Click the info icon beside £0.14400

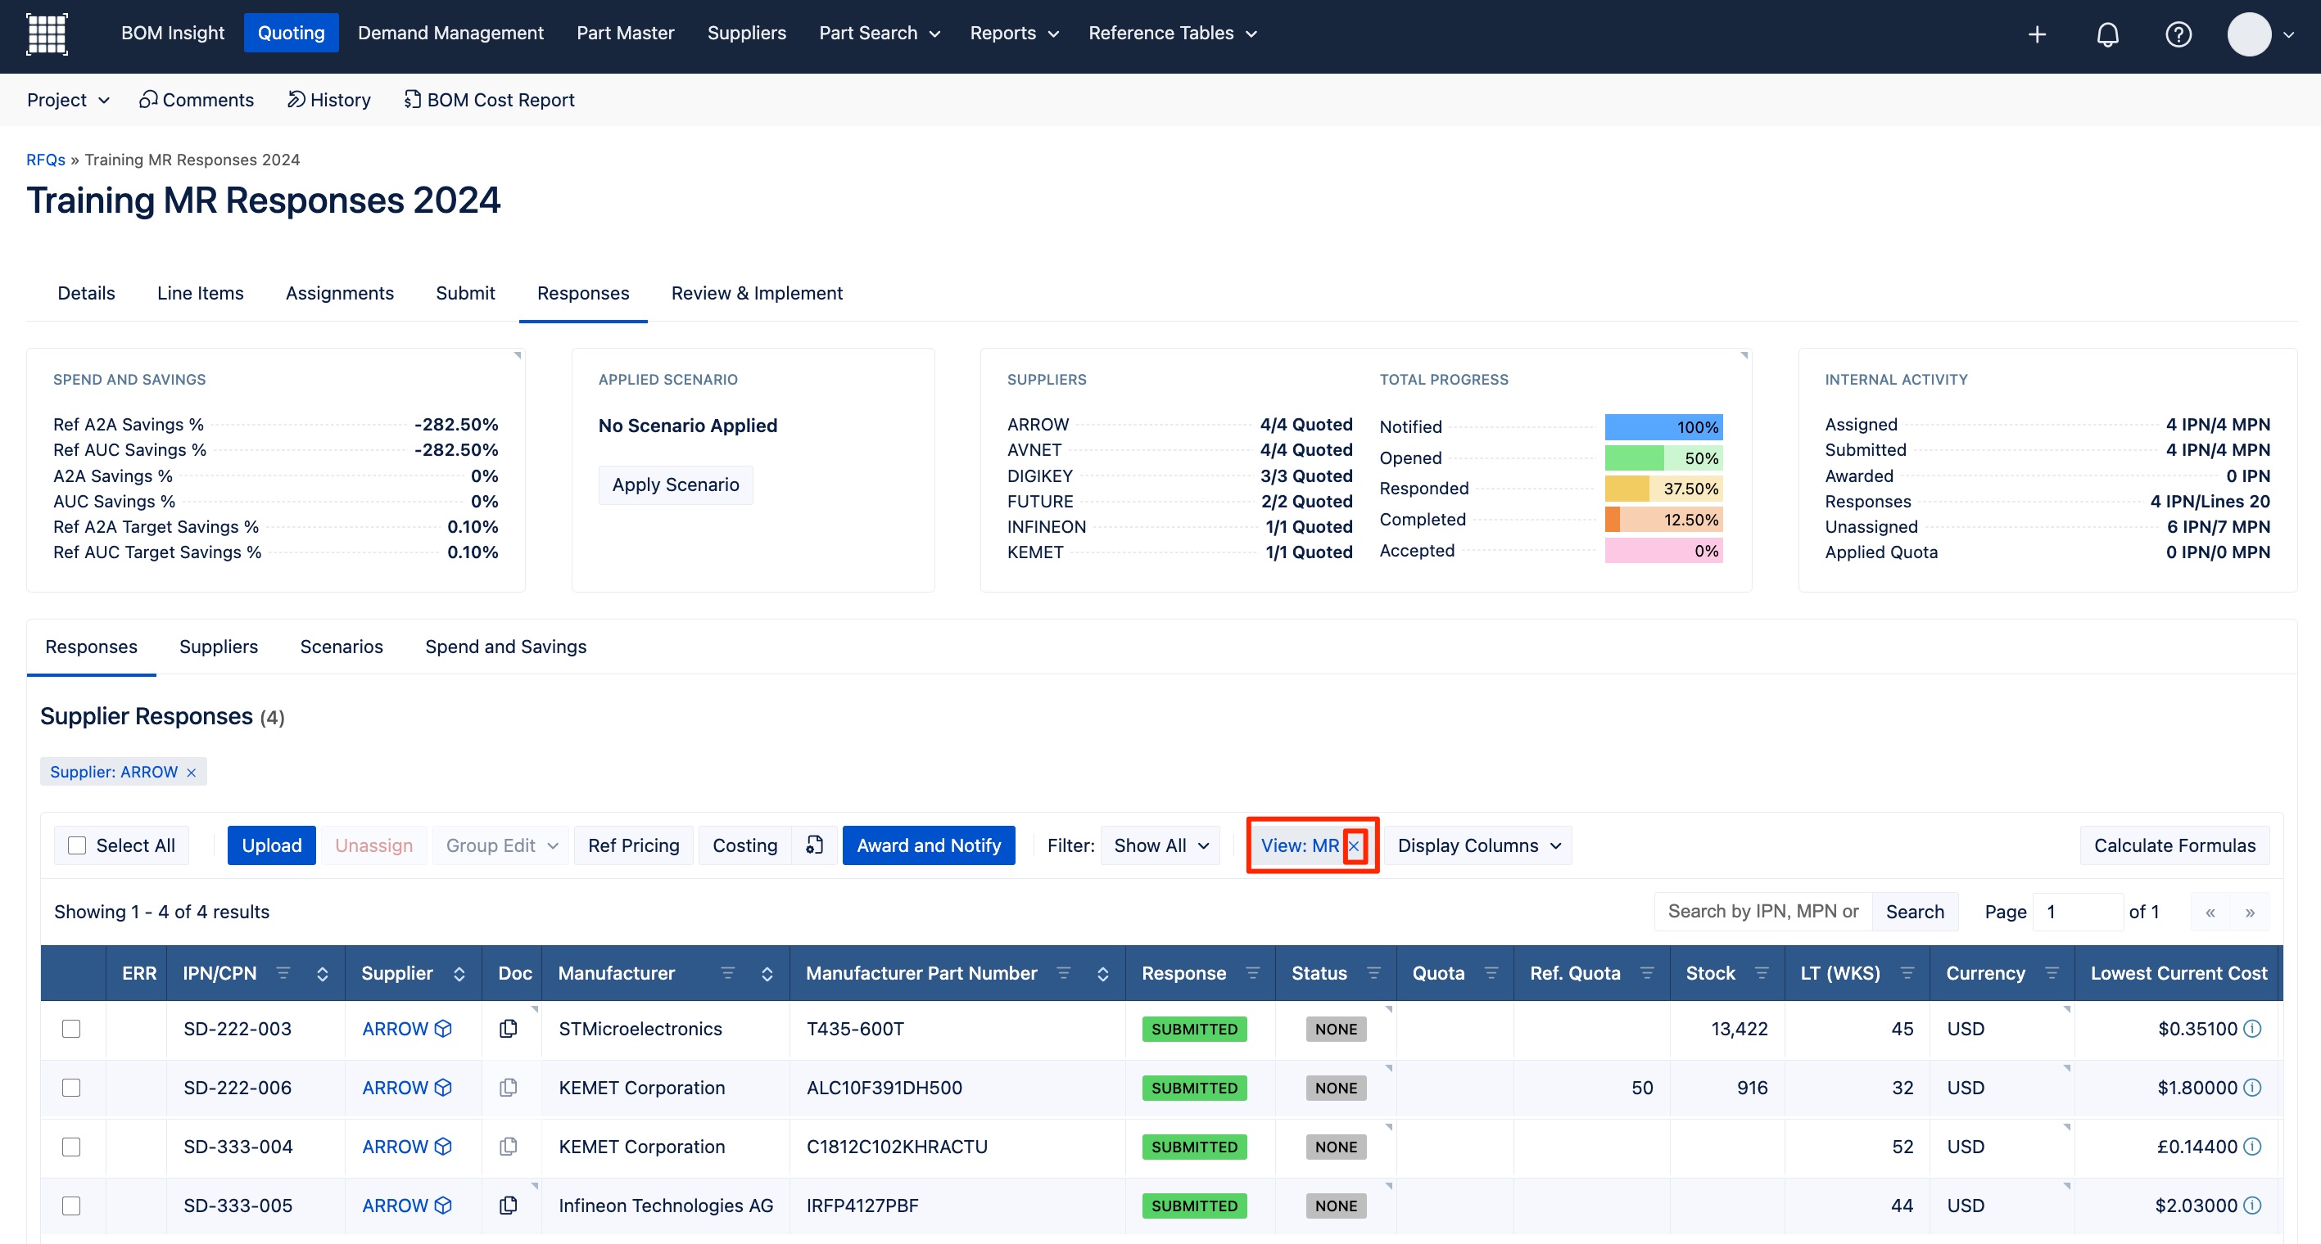2251,1146
